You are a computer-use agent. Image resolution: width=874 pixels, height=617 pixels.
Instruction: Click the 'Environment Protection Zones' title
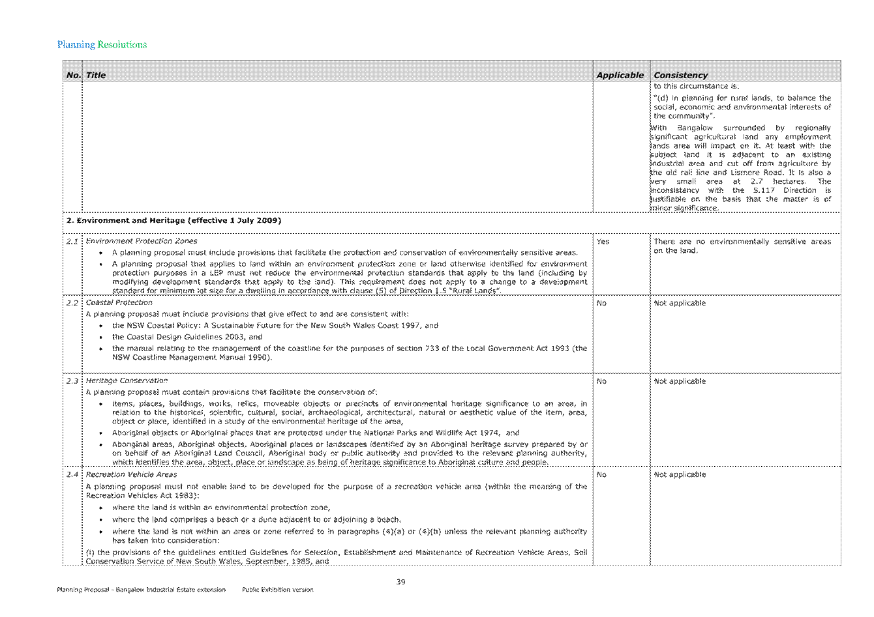142,241
